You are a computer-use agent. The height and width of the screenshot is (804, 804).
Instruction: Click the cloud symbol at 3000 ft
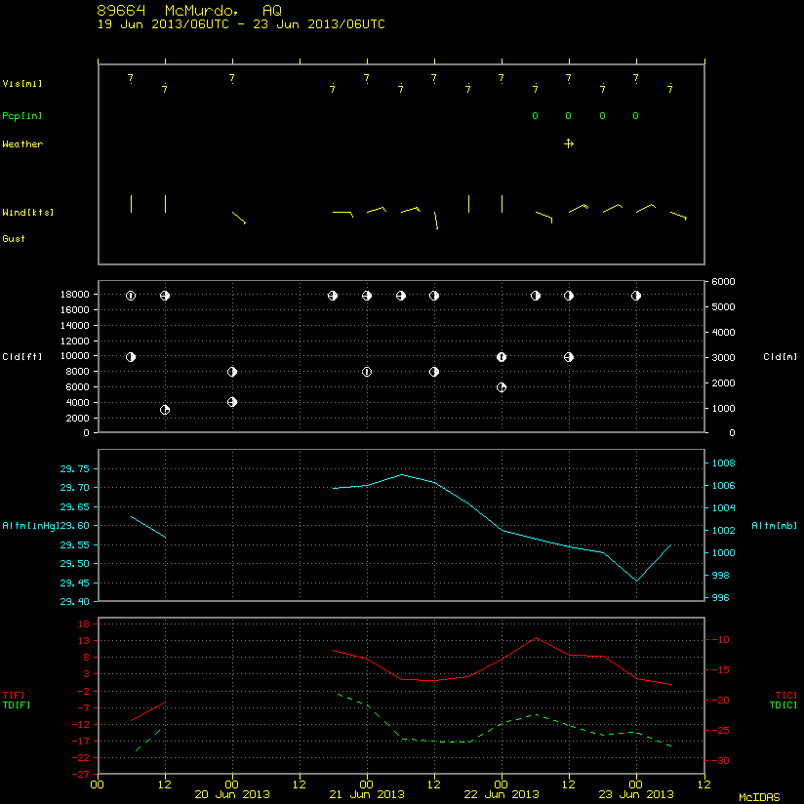click(x=165, y=410)
